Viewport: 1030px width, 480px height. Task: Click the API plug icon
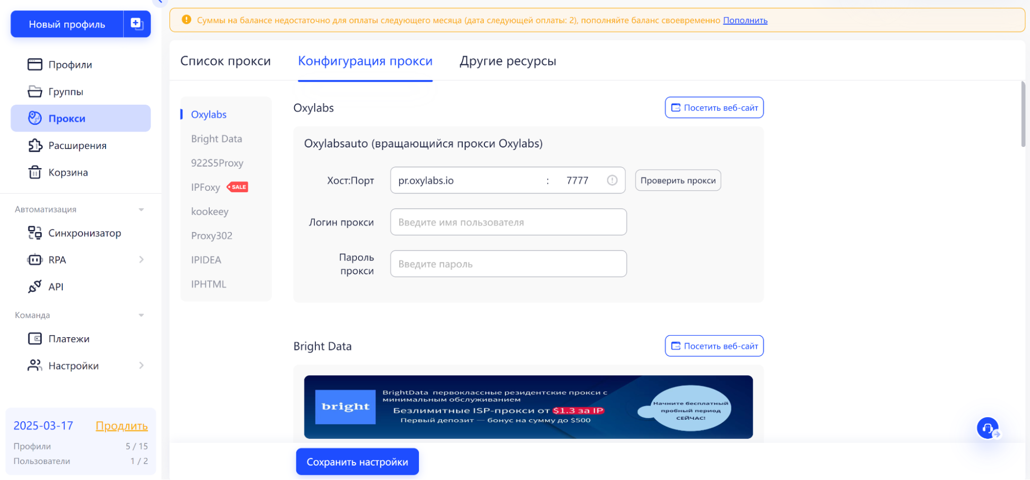coord(35,287)
